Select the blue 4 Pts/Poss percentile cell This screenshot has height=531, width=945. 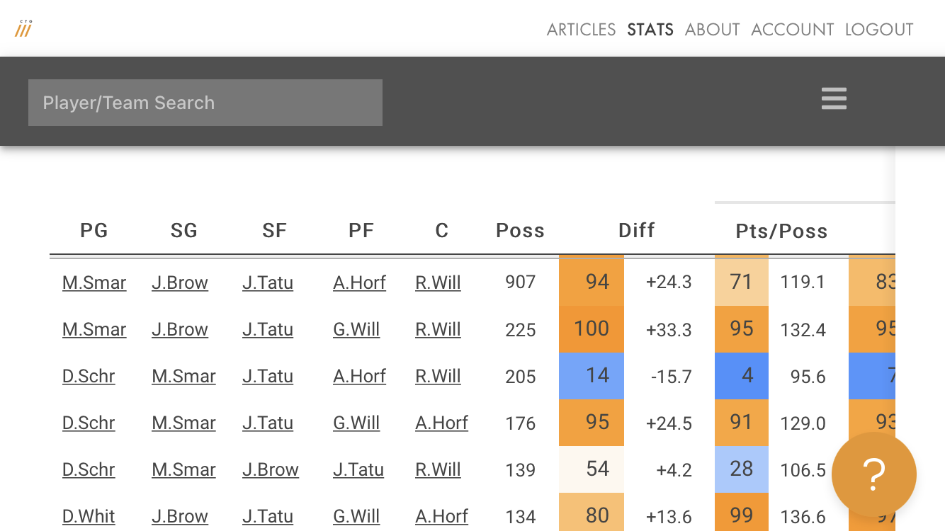[x=742, y=376]
